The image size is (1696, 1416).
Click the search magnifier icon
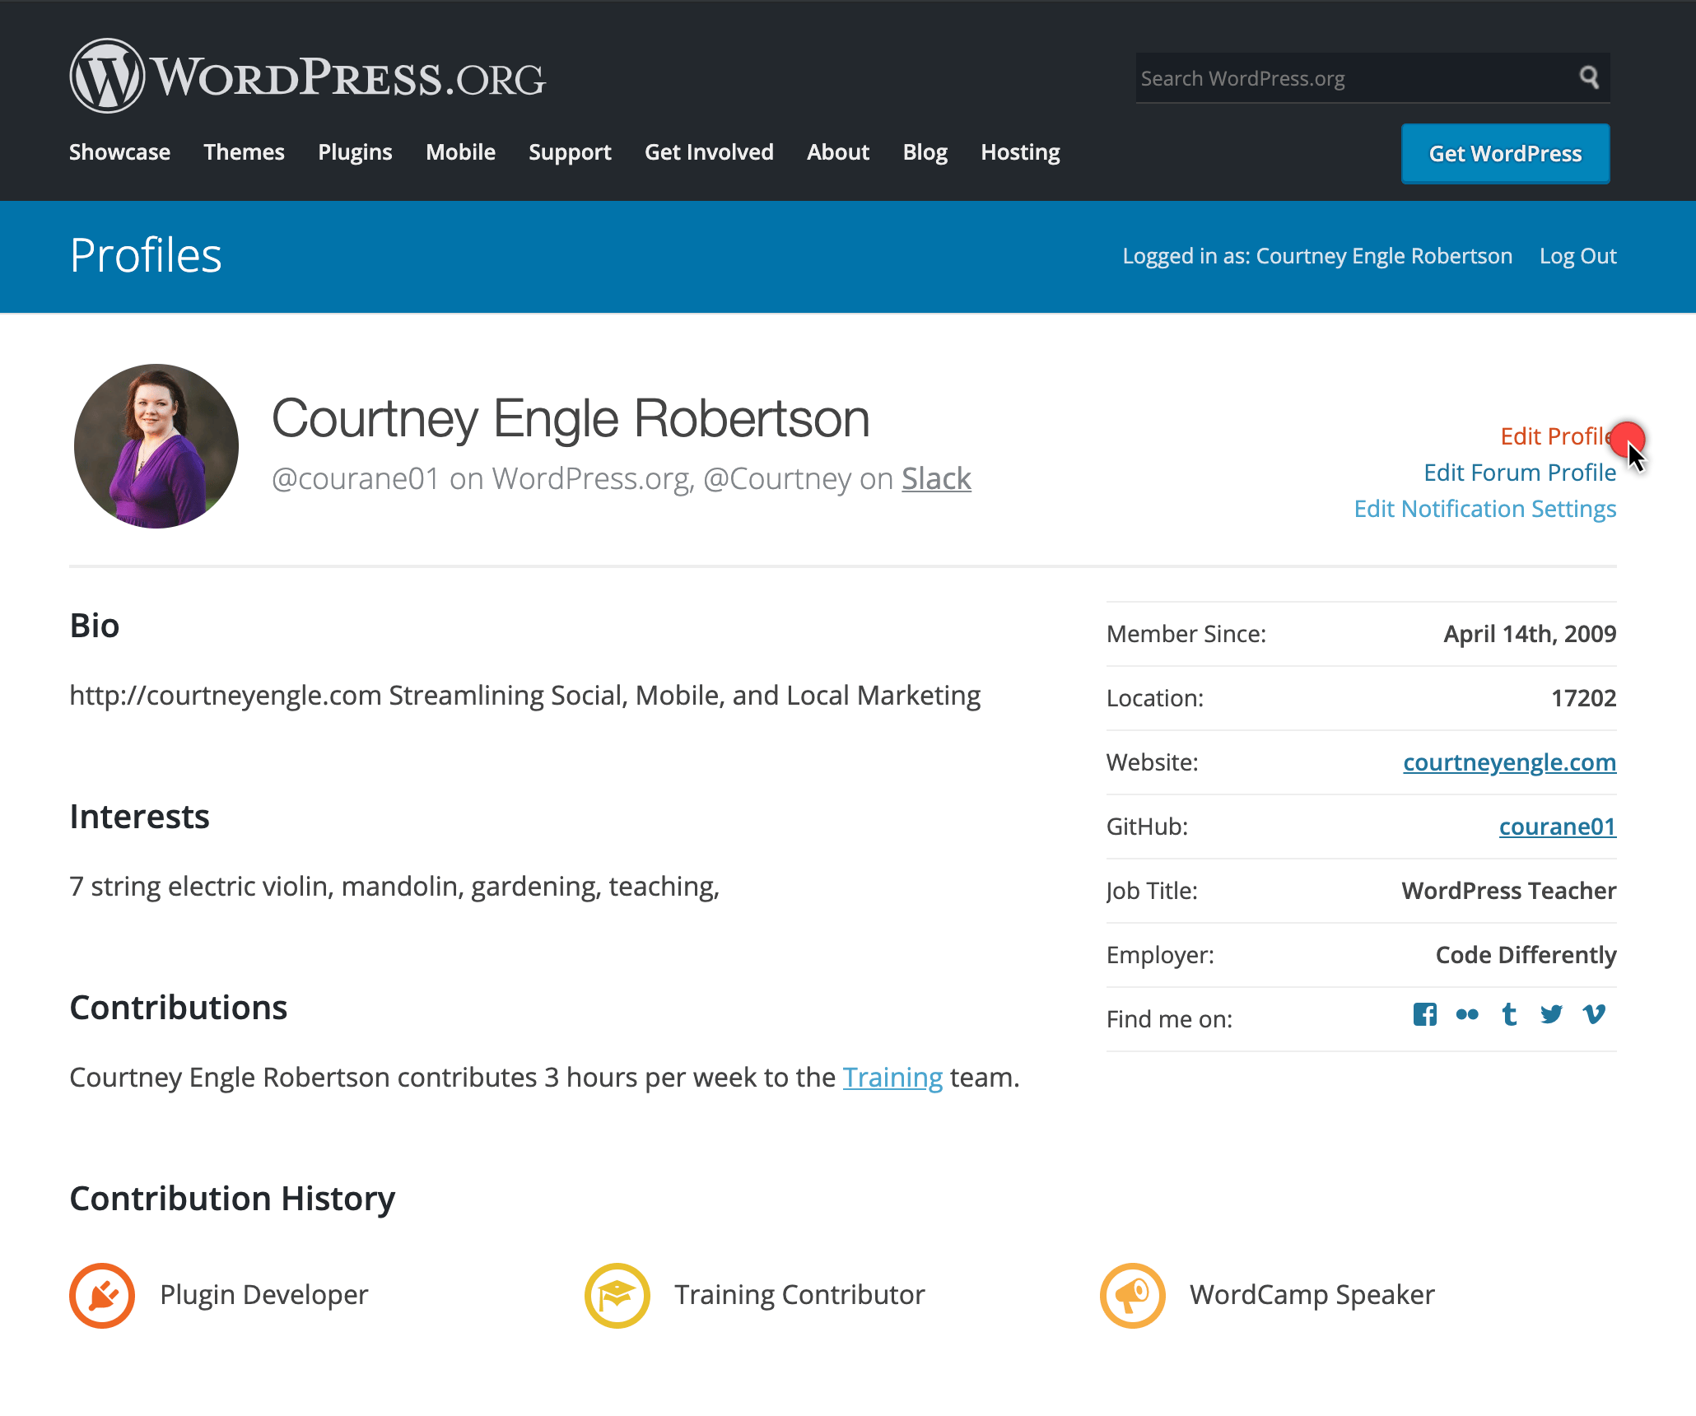coord(1589,77)
